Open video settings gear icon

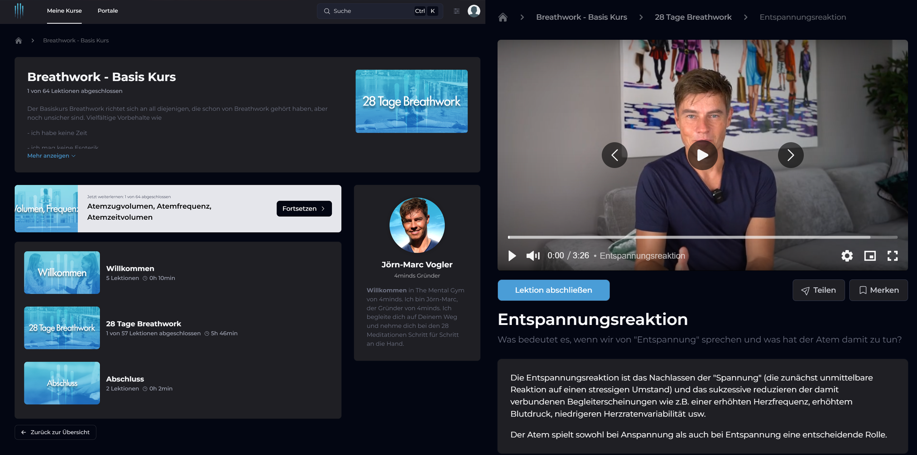click(x=847, y=256)
